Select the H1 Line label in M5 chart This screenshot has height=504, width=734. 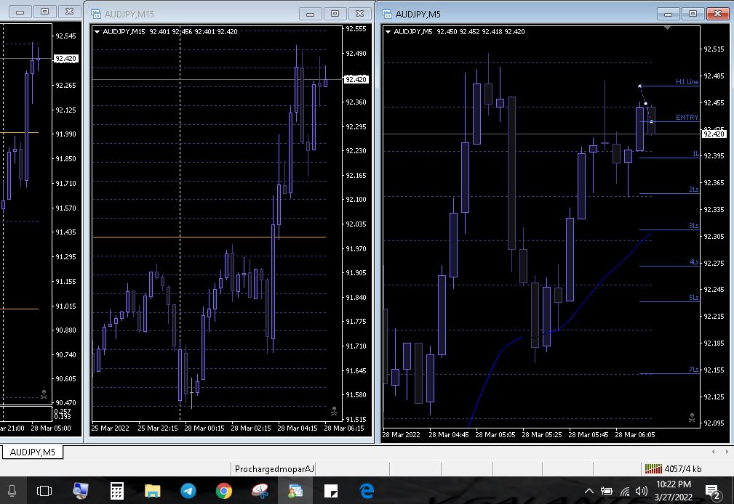coord(687,82)
